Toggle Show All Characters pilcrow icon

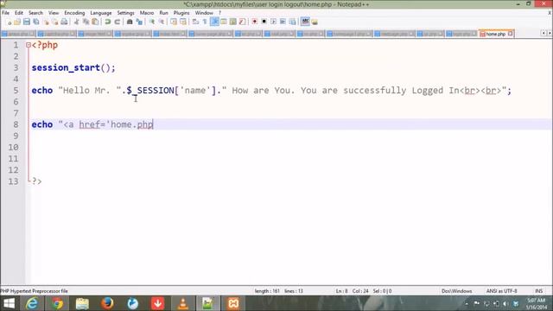click(x=205, y=22)
